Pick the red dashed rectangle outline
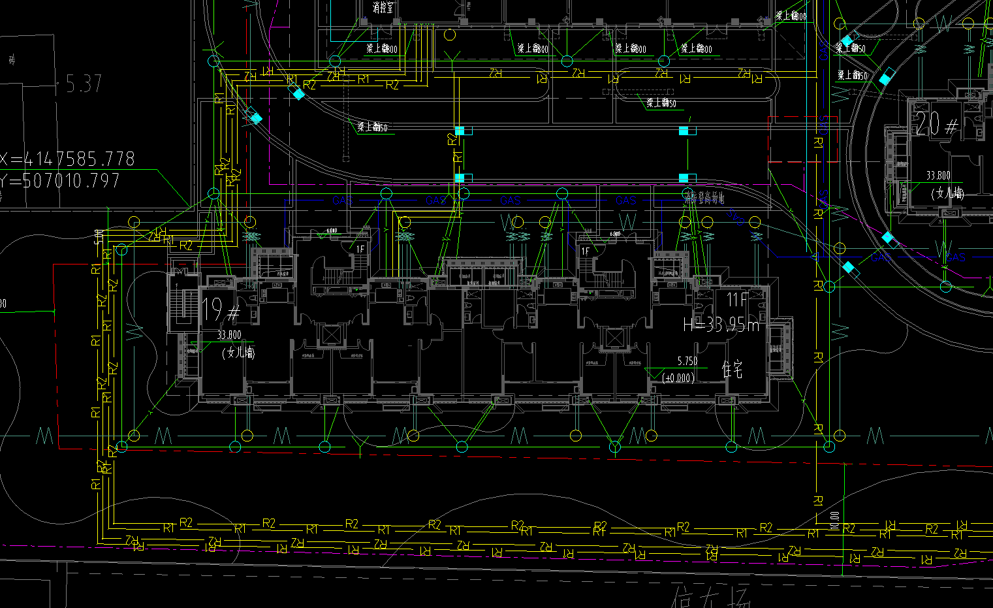 [x=803, y=139]
